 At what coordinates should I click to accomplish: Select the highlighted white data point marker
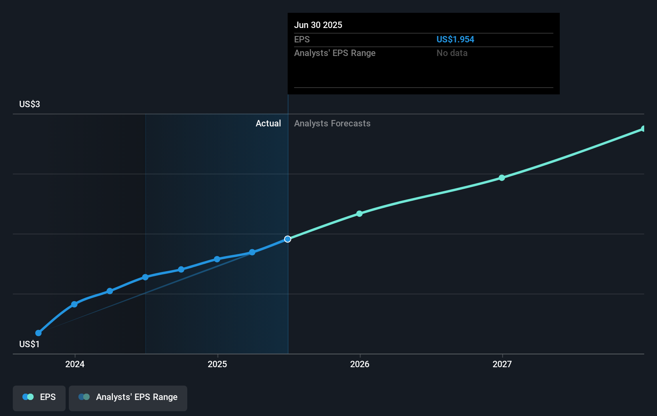click(287, 239)
